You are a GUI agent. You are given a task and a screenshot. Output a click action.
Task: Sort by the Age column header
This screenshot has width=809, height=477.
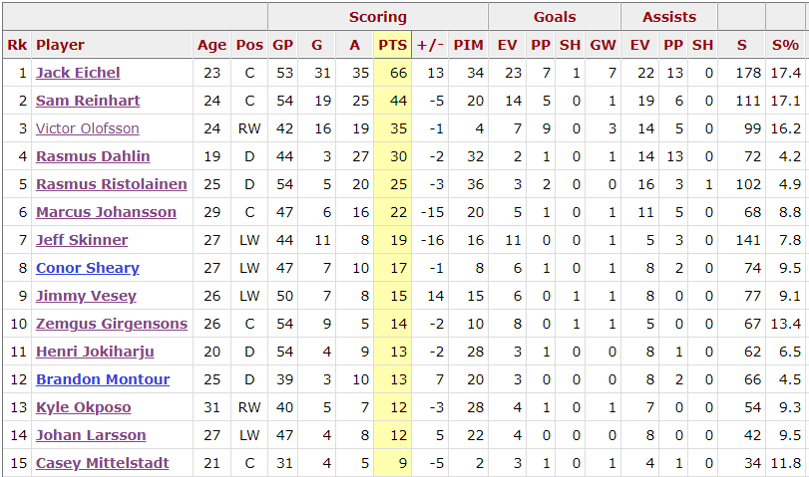(211, 45)
